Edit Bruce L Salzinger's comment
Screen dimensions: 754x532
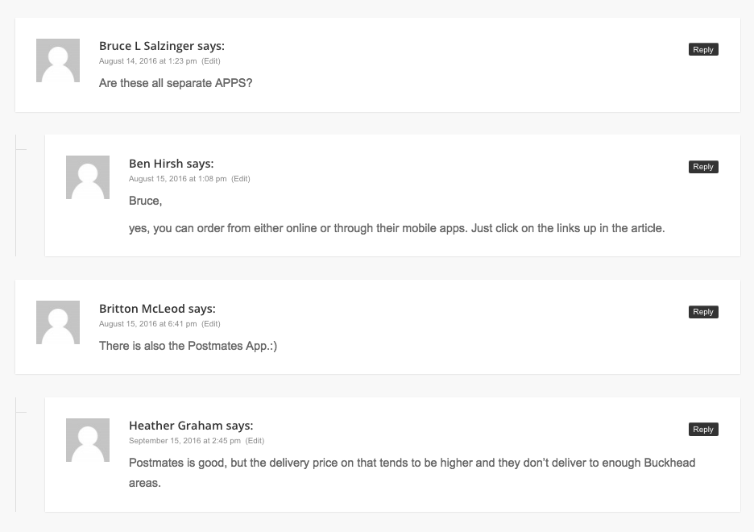[x=210, y=61]
